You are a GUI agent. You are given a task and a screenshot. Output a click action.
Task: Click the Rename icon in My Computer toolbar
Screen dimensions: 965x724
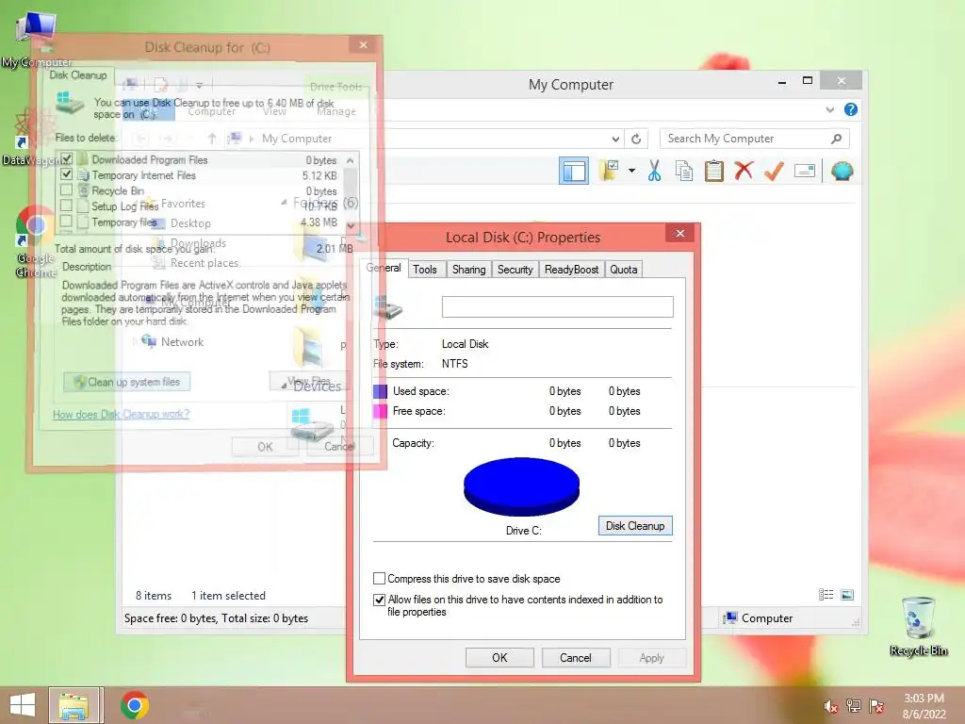(805, 171)
